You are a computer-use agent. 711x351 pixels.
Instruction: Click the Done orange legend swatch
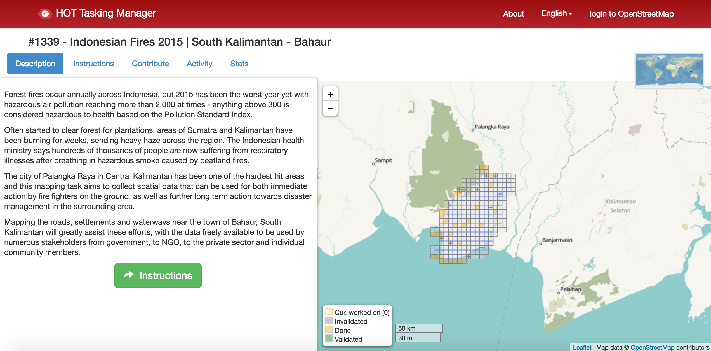329,329
